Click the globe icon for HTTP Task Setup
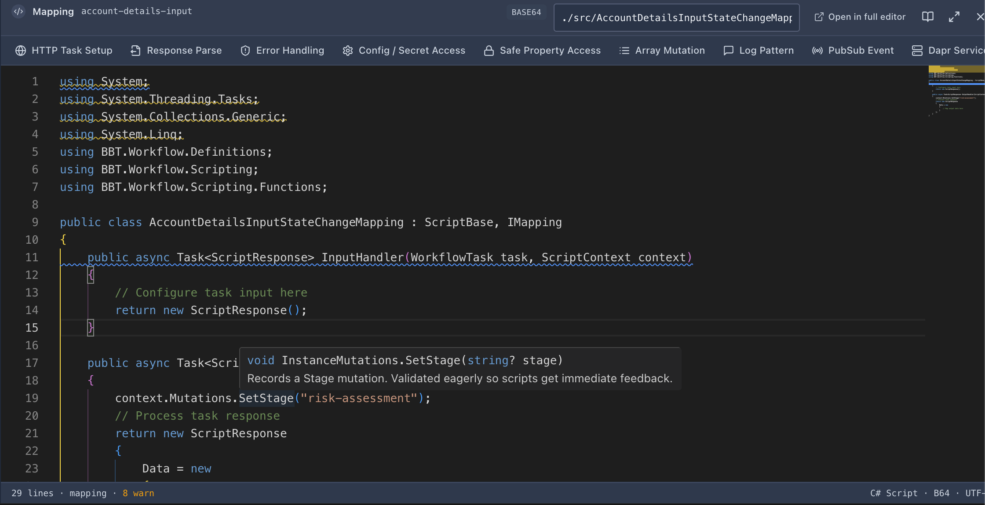The width and height of the screenshot is (985, 505). (21, 51)
